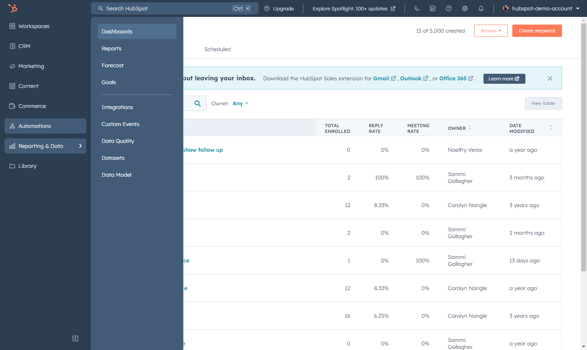Open the Settings gear icon

(x=465, y=8)
